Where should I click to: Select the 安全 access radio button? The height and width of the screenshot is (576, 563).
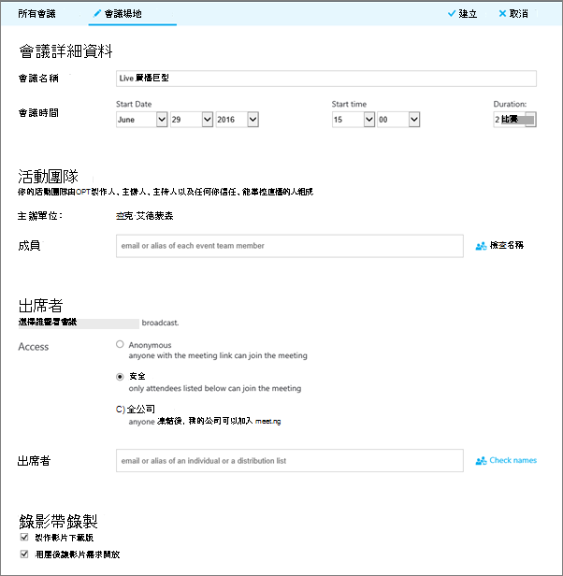(120, 377)
